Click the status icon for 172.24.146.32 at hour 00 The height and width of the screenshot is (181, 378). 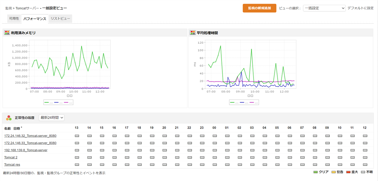coord(215,136)
